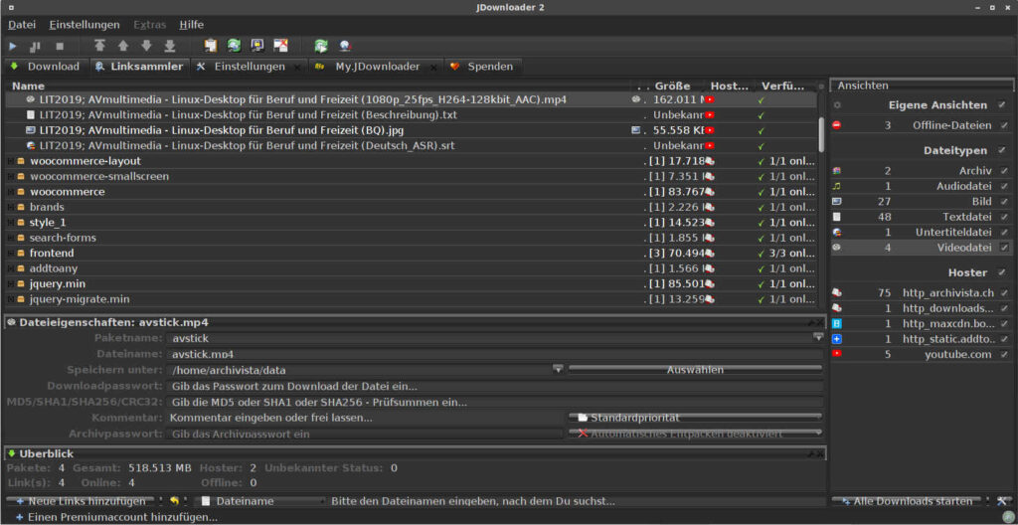Uncheck the Bild filter checkbox
Image resolution: width=1018 pixels, height=525 pixels.
pyautogui.click(x=1004, y=202)
